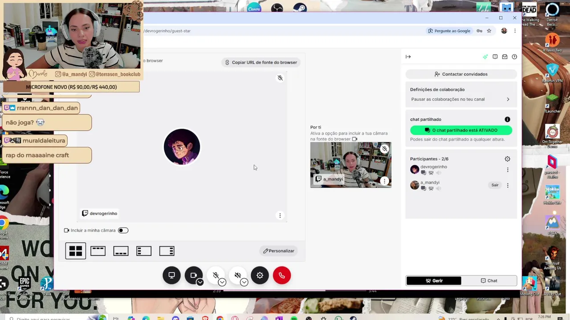570x320 pixels.
Task: Expand 'Pausar as colaborações no teu canal'
Action: pos(460,99)
